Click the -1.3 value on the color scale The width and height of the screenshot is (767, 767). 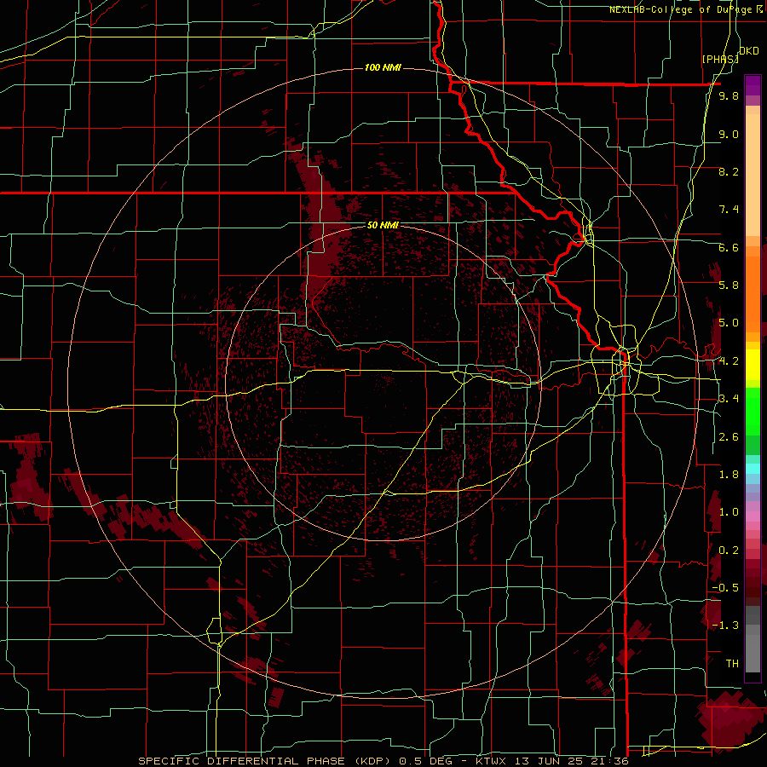(x=725, y=626)
